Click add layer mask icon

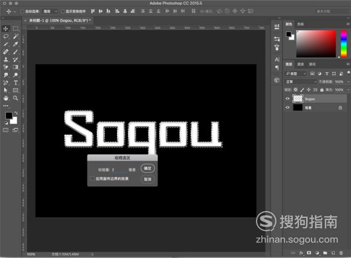[x=309, y=253]
